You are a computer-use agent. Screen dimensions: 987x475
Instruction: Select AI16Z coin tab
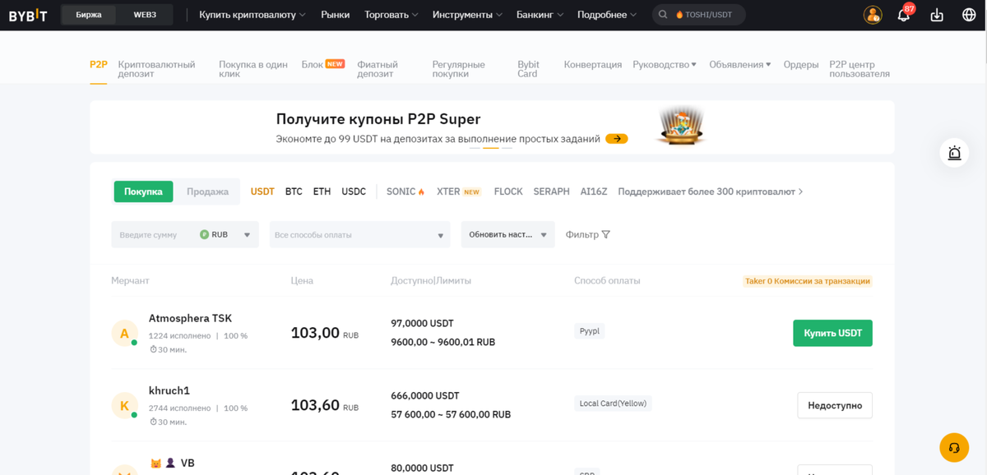point(594,191)
